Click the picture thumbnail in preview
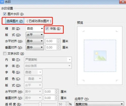Image resolution: width=126 pixels, height=106 pixels. [x=100, y=56]
